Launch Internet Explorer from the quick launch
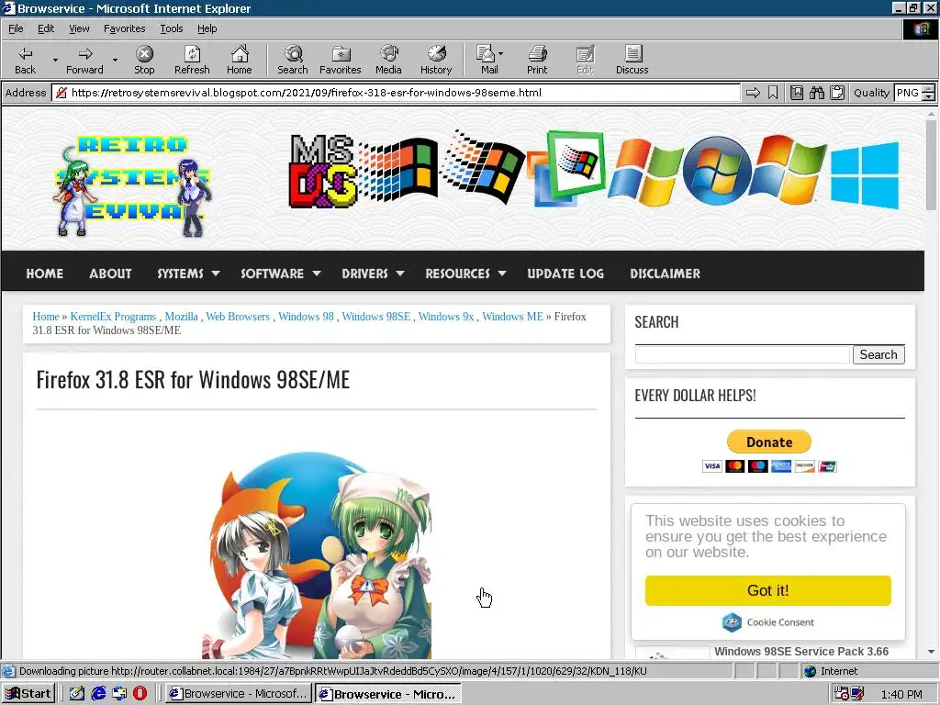The width and height of the screenshot is (940, 705). tap(98, 693)
